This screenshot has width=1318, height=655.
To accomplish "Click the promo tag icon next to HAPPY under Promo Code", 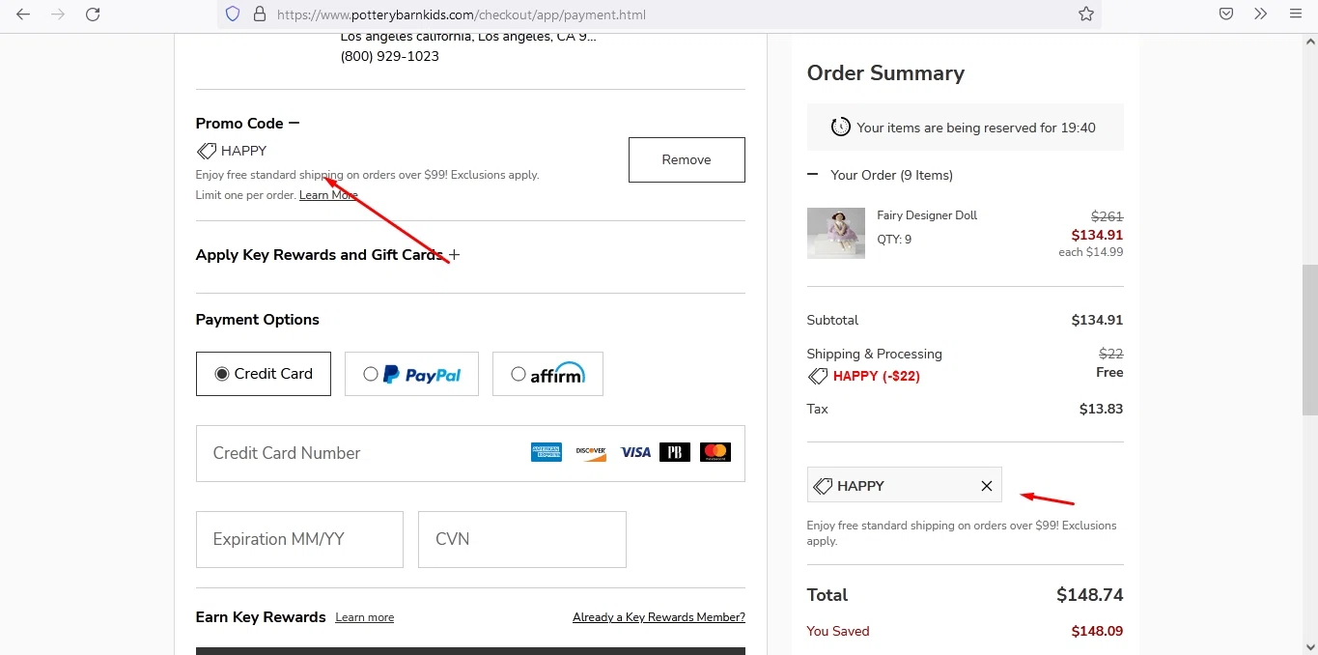I will (207, 151).
